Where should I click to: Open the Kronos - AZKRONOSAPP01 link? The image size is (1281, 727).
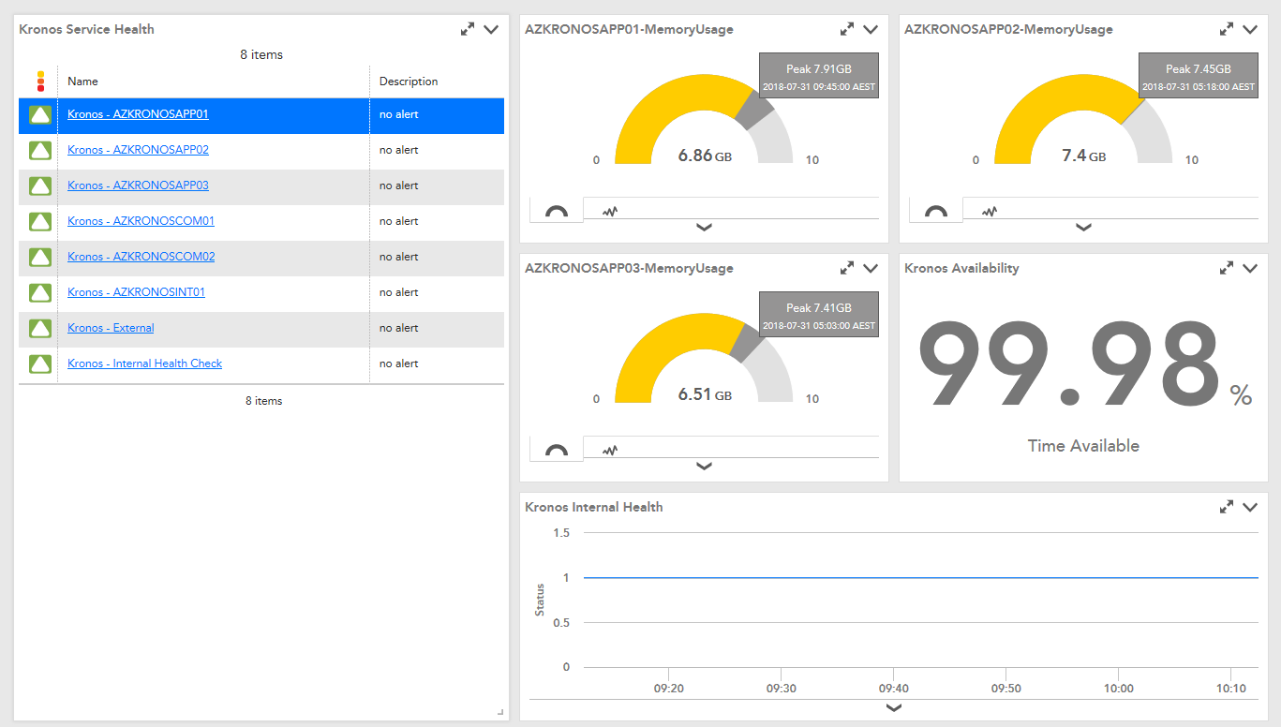point(138,114)
